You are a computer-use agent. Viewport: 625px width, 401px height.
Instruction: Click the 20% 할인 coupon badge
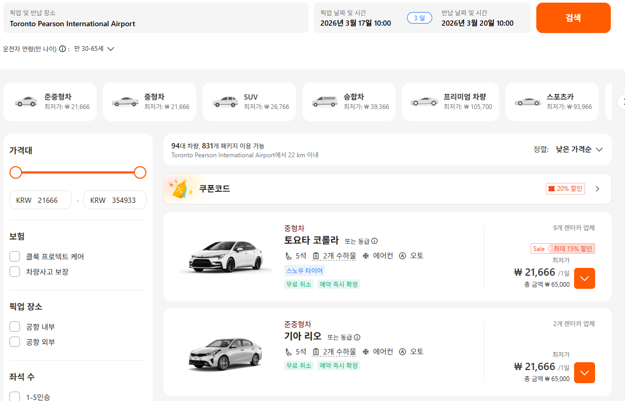pos(565,188)
